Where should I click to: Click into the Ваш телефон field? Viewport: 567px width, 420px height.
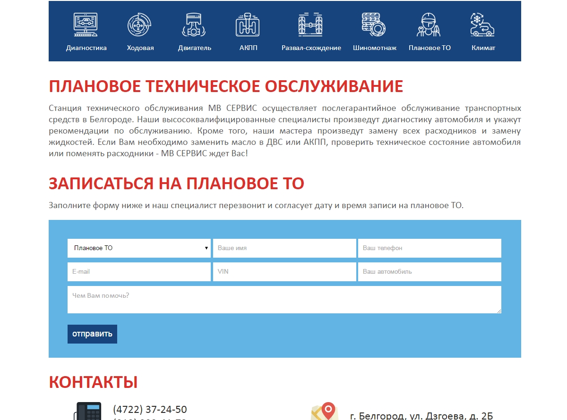pyautogui.click(x=430, y=248)
